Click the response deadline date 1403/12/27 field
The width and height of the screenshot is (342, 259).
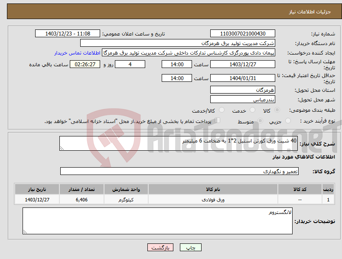click(x=243, y=64)
